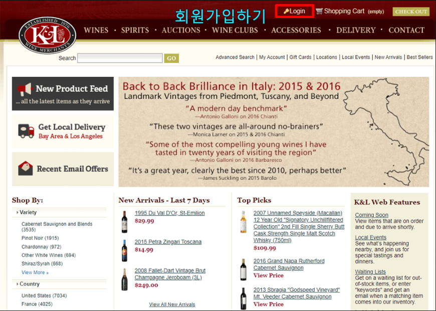Image resolution: width=436 pixels, height=311 pixels.
Task: Open the New Product Feed banner
Action: click(x=63, y=94)
